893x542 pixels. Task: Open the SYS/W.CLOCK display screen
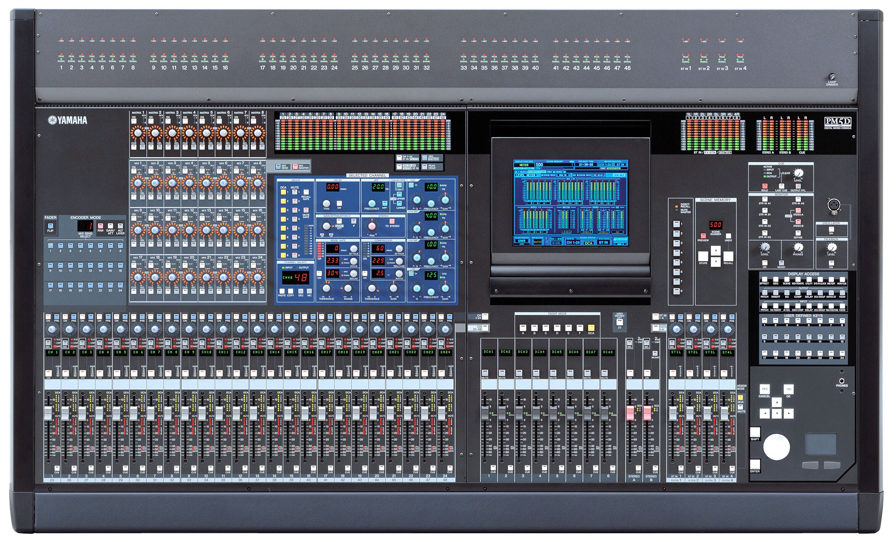click(820, 279)
